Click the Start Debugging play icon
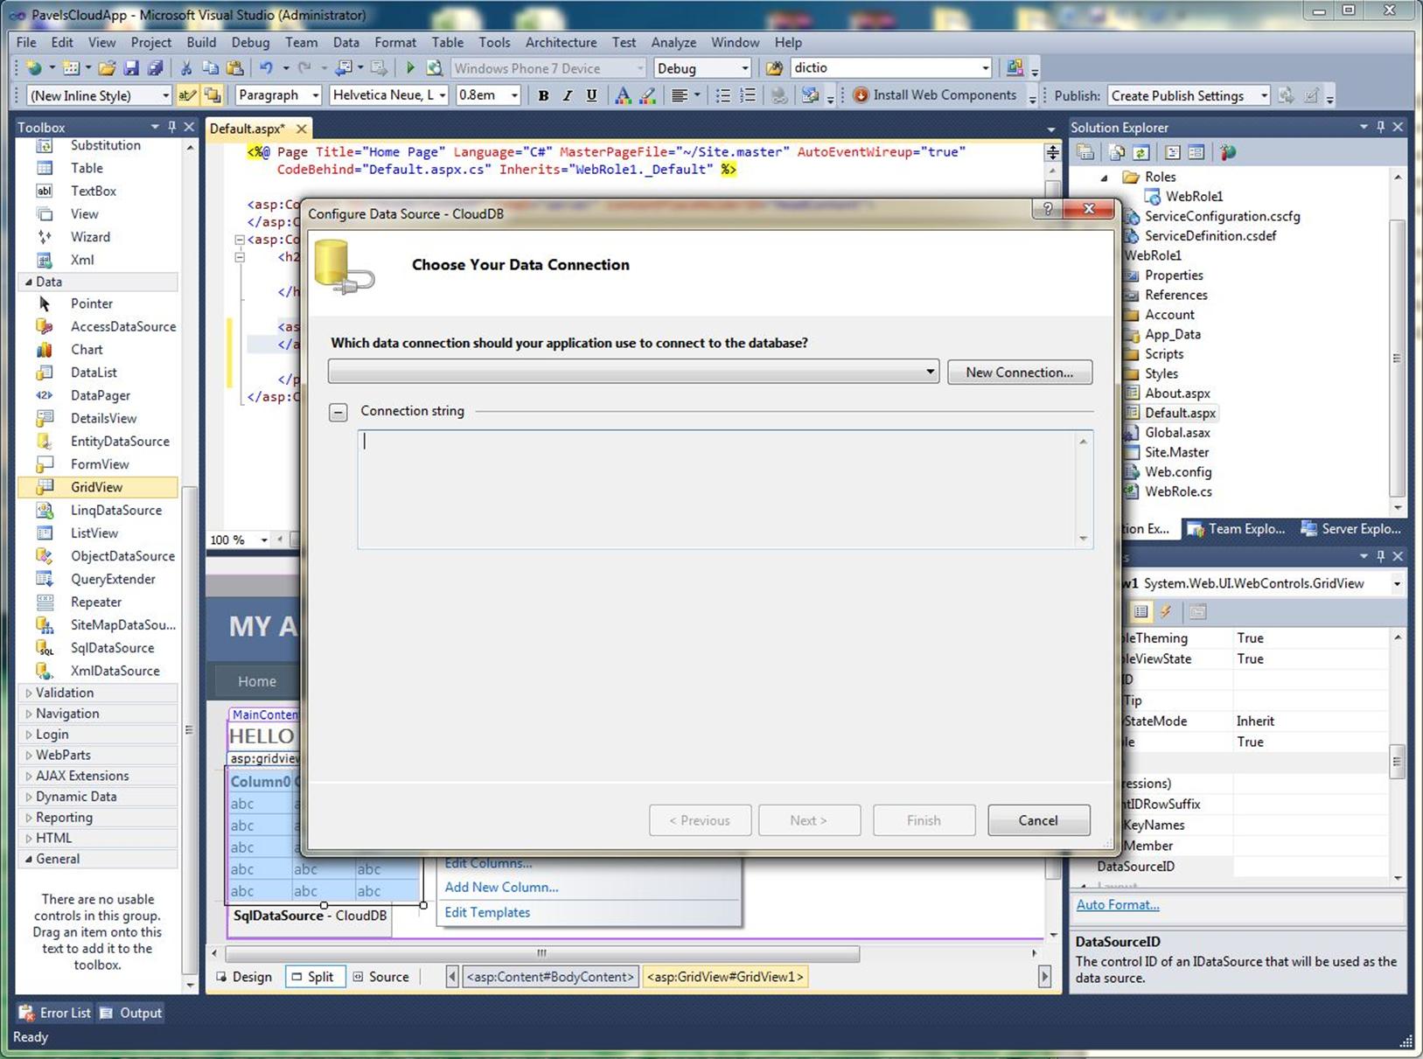1423x1059 pixels. (x=410, y=68)
